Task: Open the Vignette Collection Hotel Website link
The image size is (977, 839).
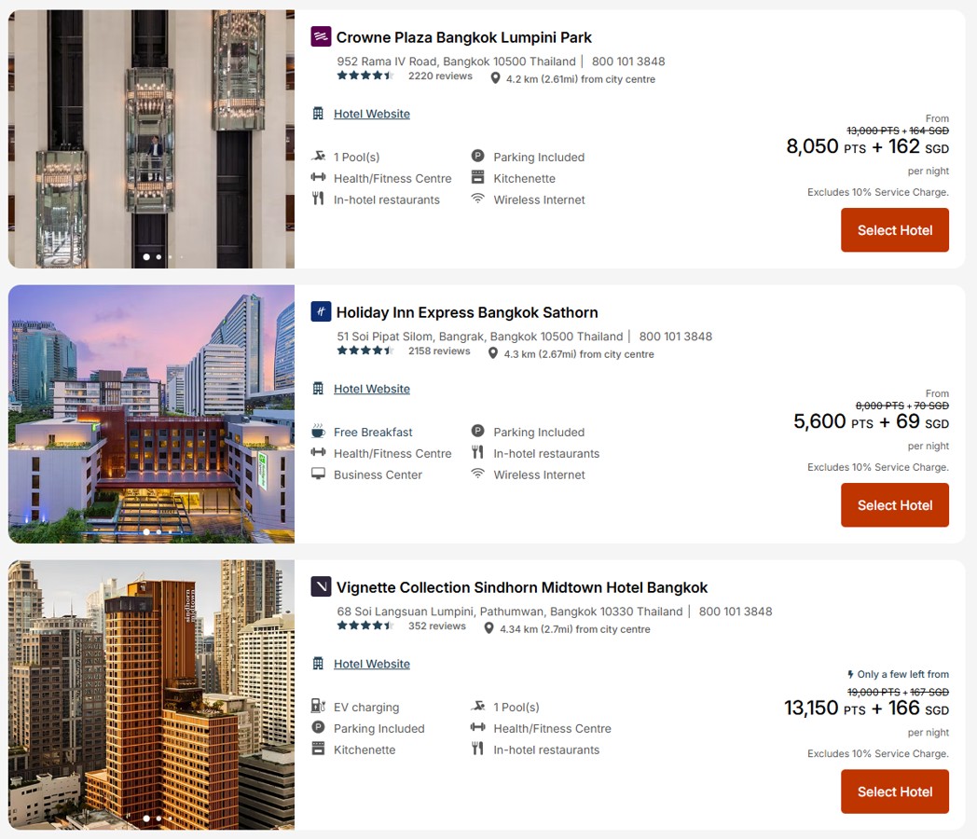Action: tap(372, 664)
